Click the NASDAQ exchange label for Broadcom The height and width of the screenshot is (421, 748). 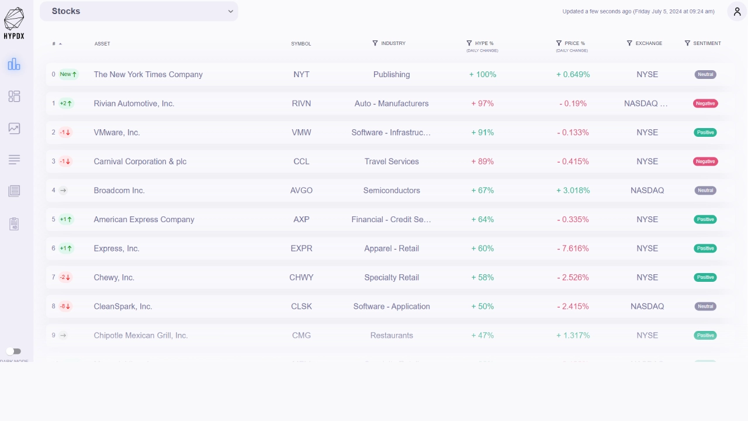[647, 190]
